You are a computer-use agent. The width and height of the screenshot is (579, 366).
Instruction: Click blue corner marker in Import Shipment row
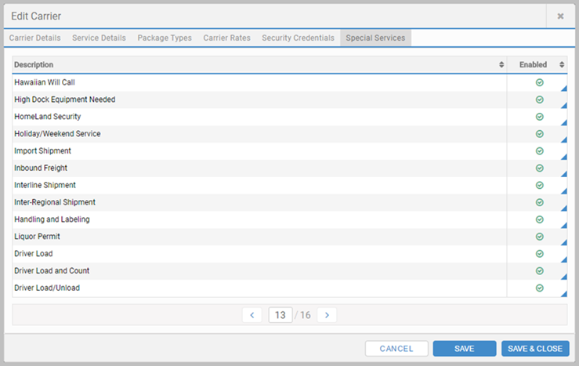click(564, 157)
